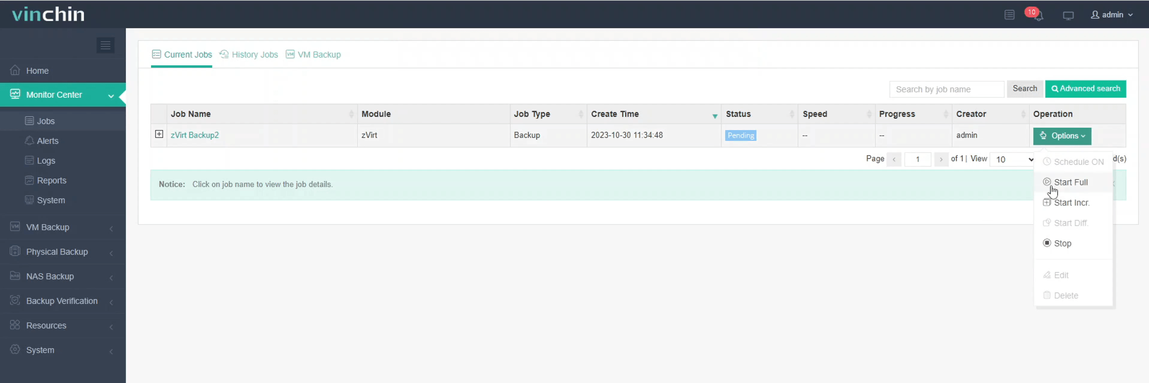Sort table by Progress column
The width and height of the screenshot is (1149, 383).
[913, 114]
